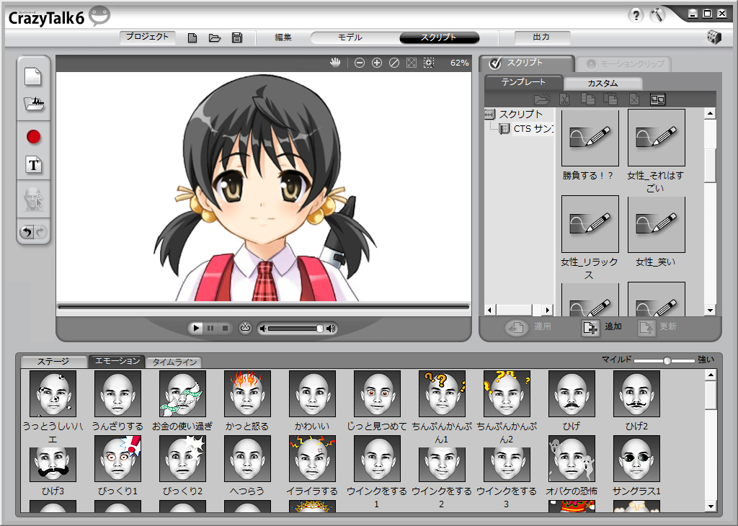Open the 出力 tab
The image size is (738, 526).
542,37
